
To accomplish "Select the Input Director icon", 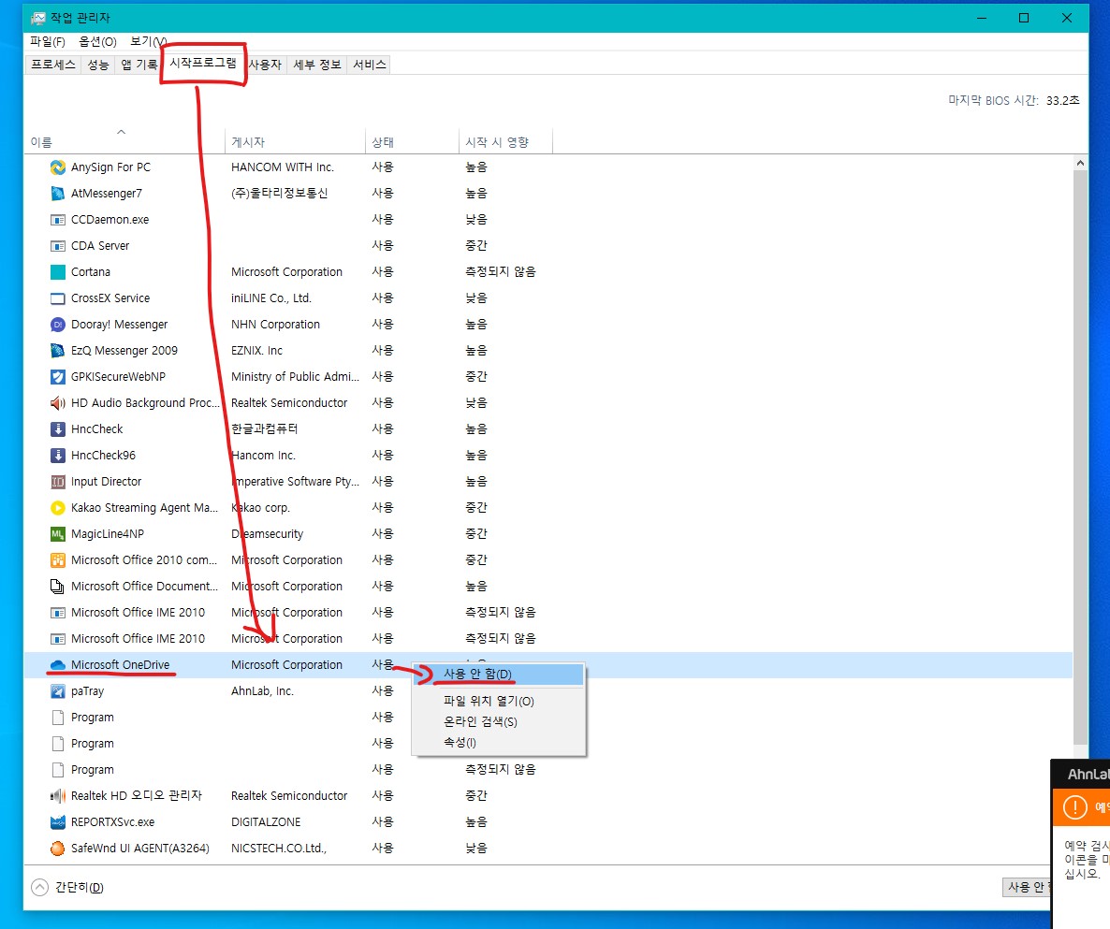I will pyautogui.click(x=57, y=482).
